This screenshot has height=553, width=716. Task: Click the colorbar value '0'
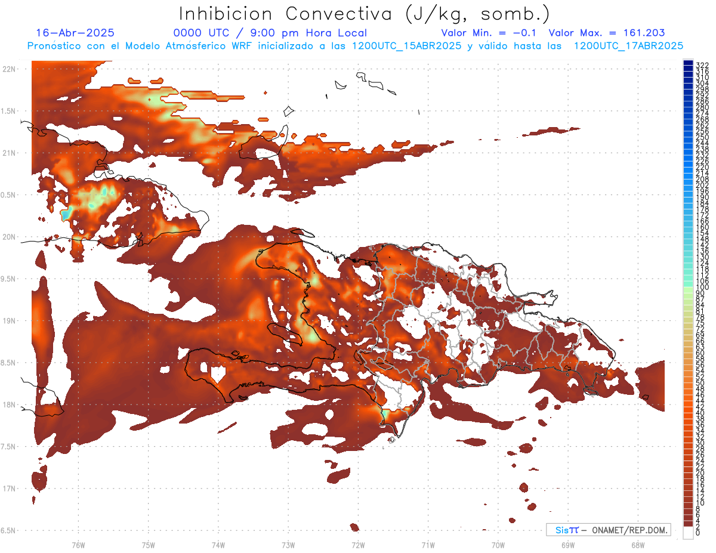[x=699, y=533]
